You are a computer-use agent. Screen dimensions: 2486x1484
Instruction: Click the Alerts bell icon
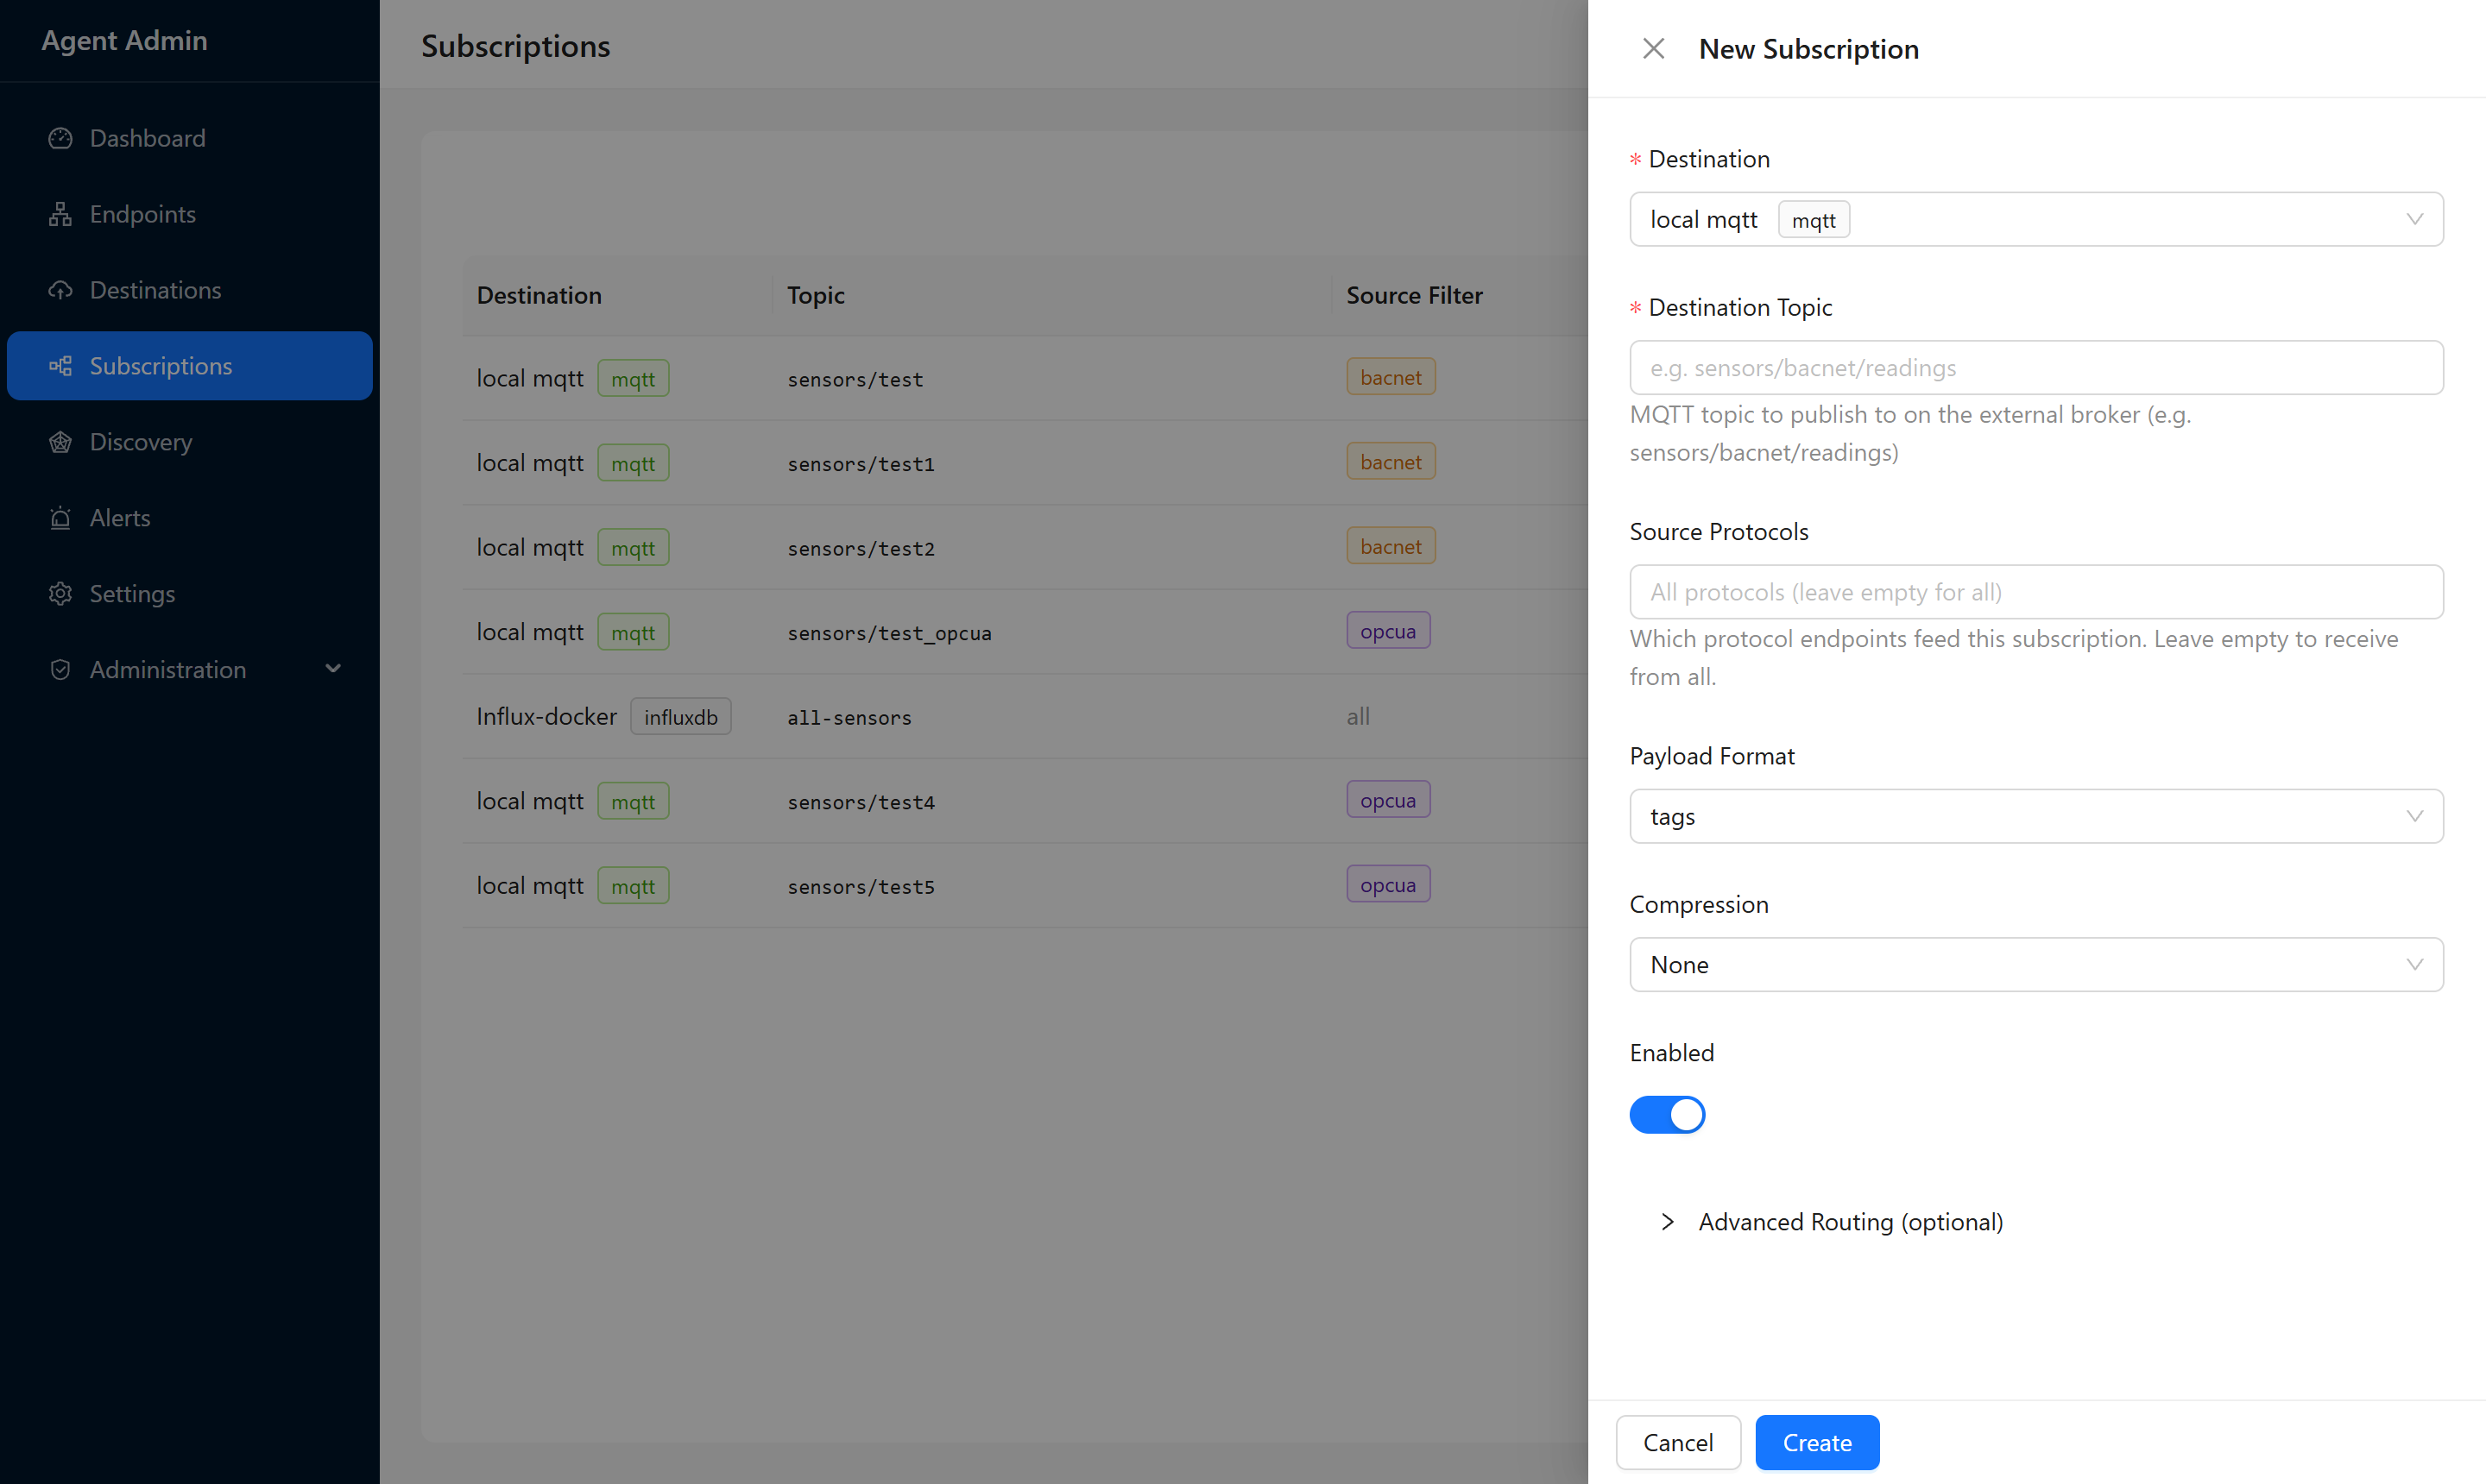click(x=60, y=518)
